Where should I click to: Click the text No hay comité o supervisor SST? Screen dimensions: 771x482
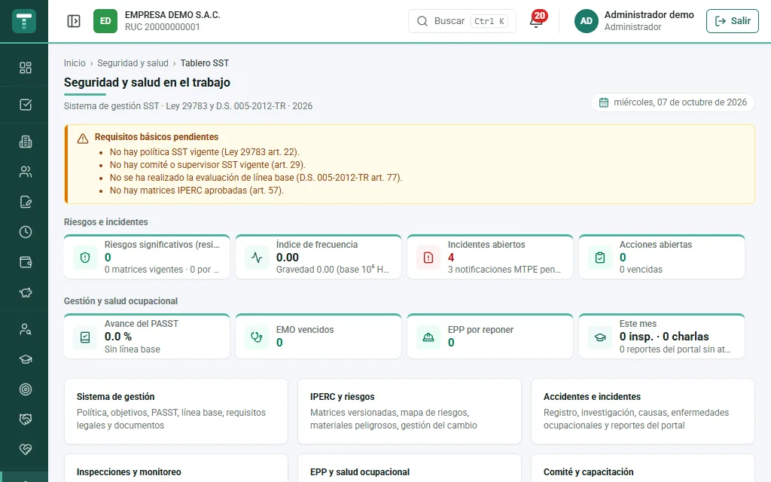click(x=207, y=165)
